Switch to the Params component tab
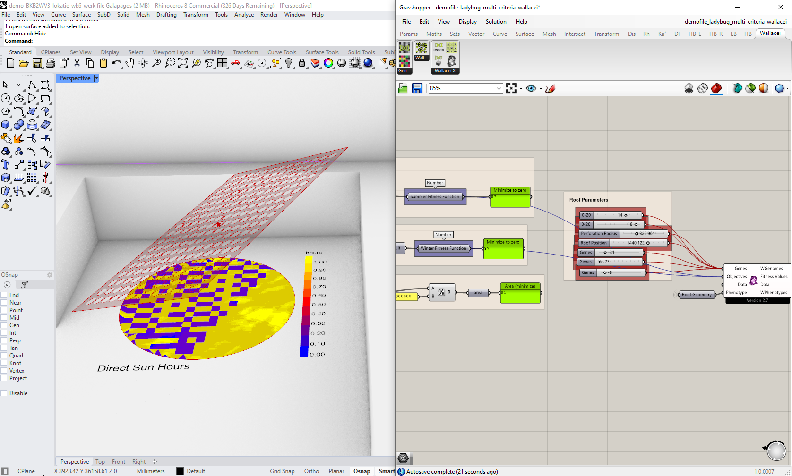 click(x=408, y=34)
